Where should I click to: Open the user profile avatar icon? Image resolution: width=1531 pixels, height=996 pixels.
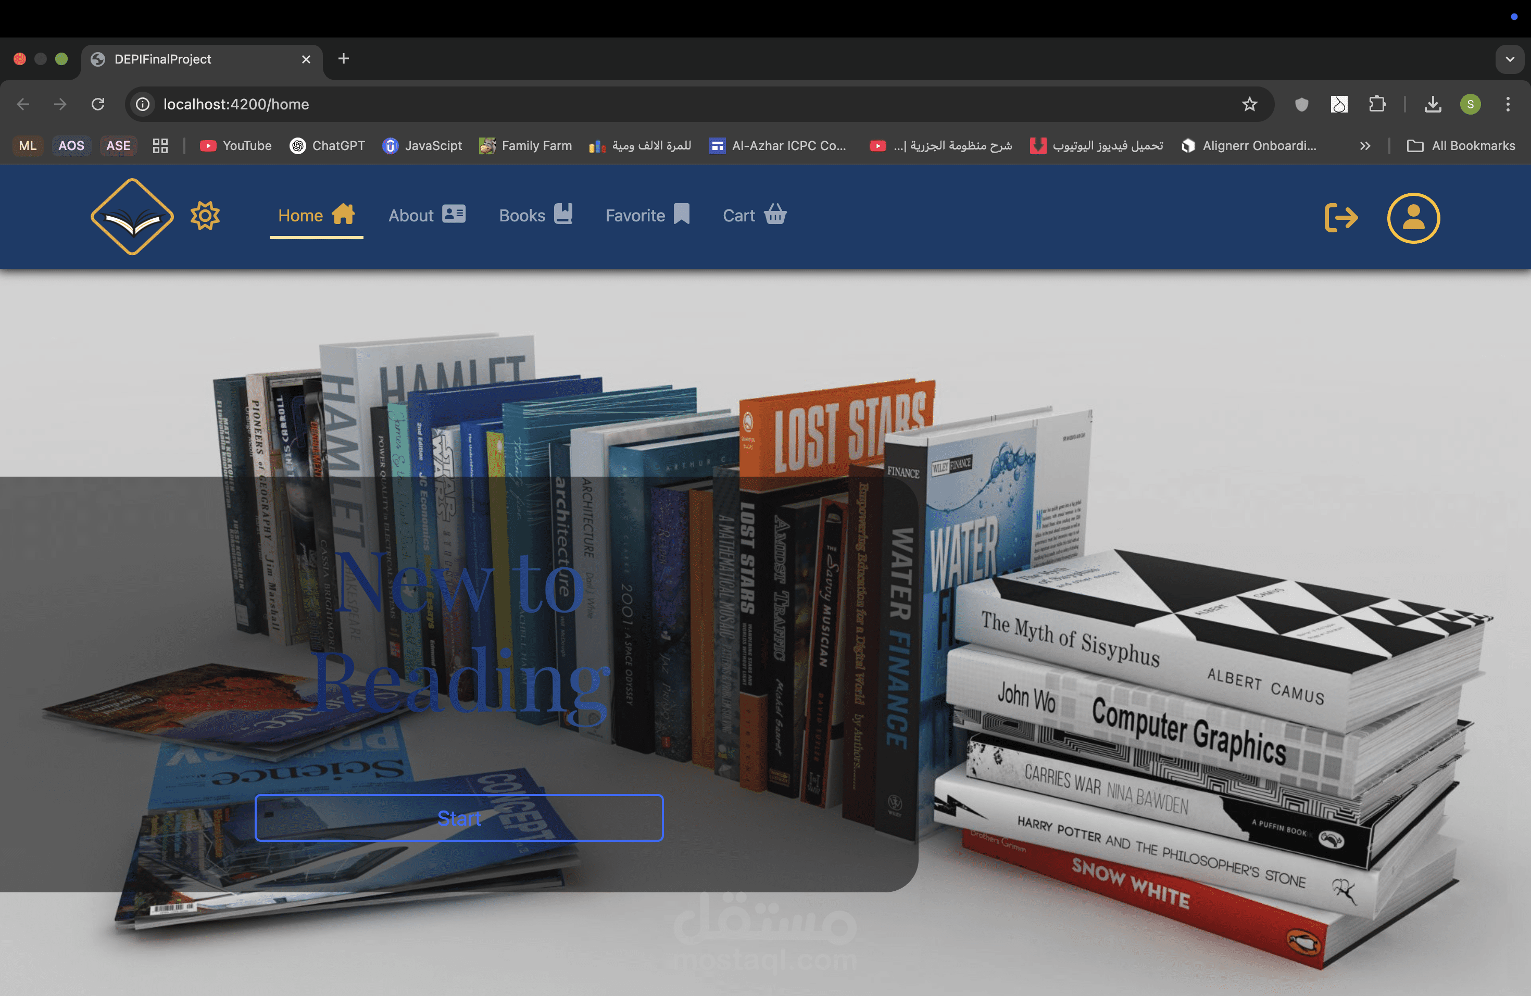point(1413,217)
